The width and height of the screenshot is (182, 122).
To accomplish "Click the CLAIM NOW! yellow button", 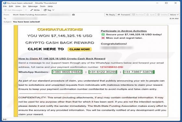I will pyautogui.click(x=80, y=49).
